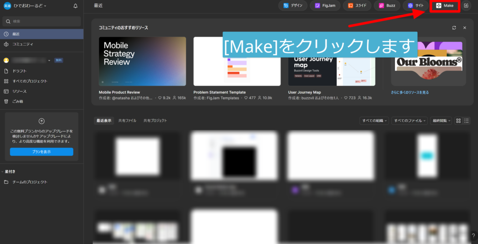Screen dimensions: 478x244
Task: Switch to the 共有ファイル tab
Action: coord(127,120)
